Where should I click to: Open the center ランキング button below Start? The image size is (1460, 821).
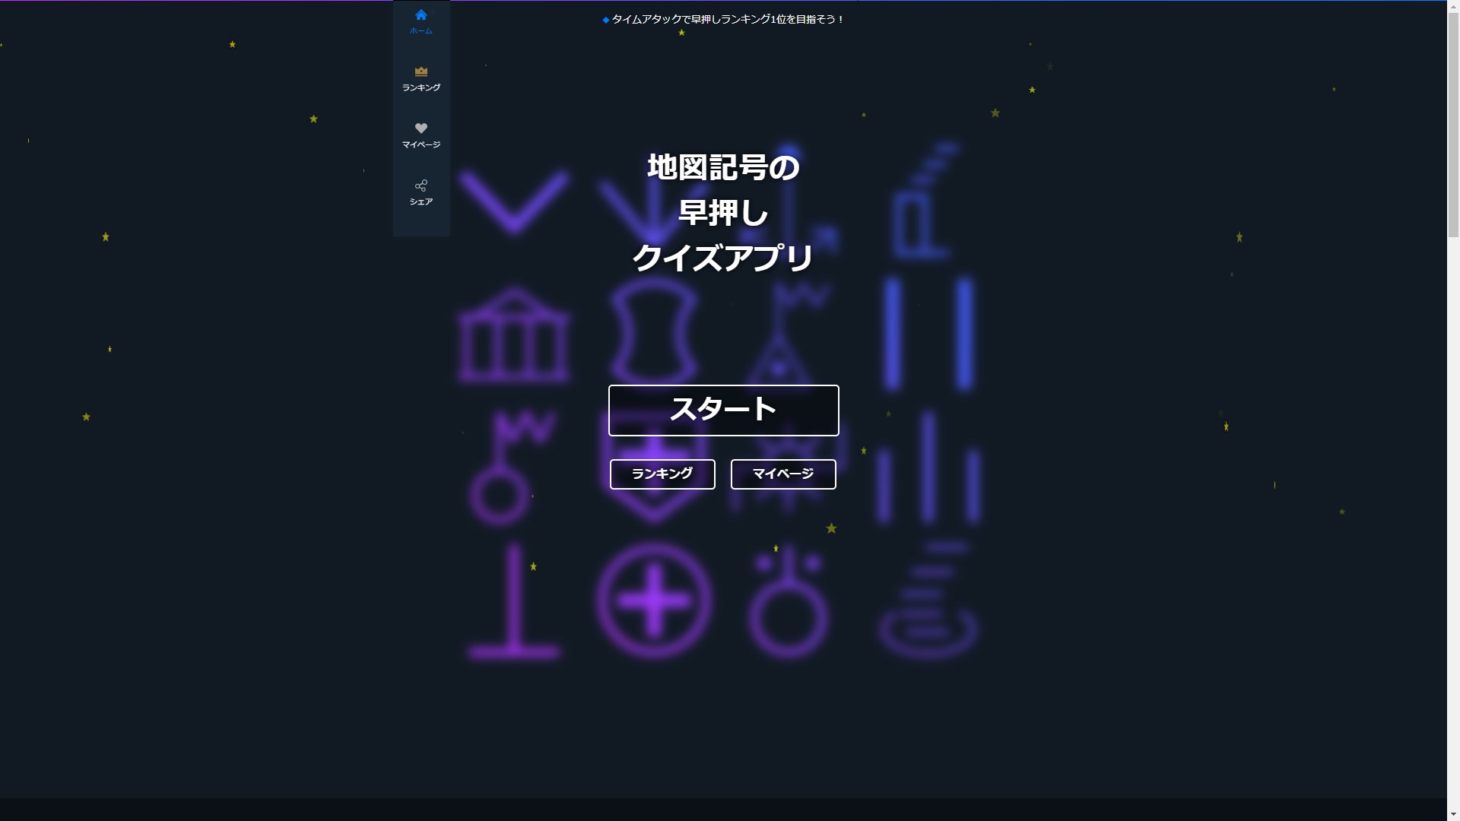[x=662, y=474]
